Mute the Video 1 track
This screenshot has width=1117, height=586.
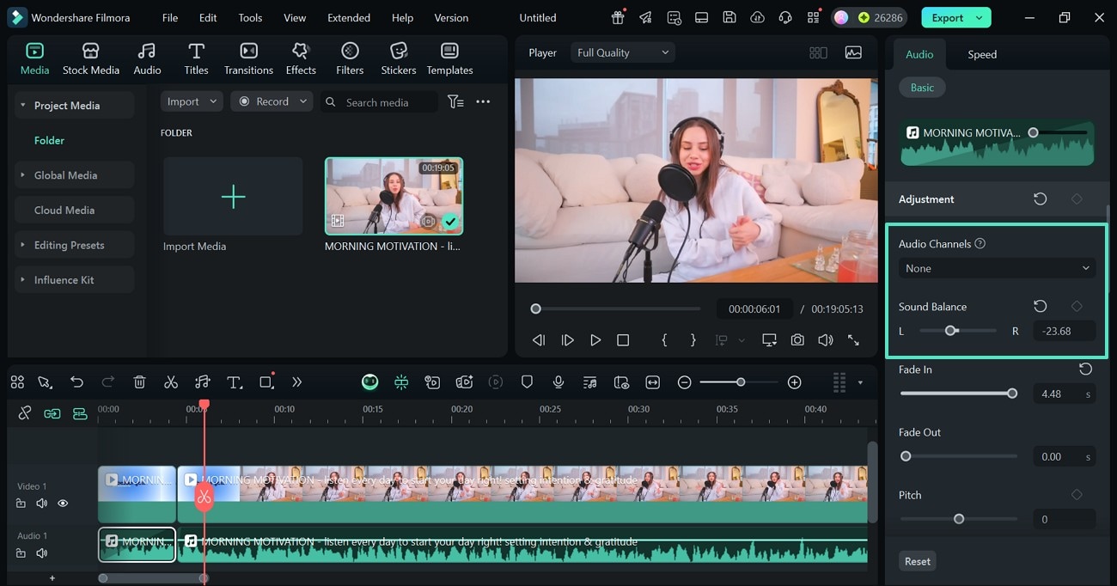(41, 504)
